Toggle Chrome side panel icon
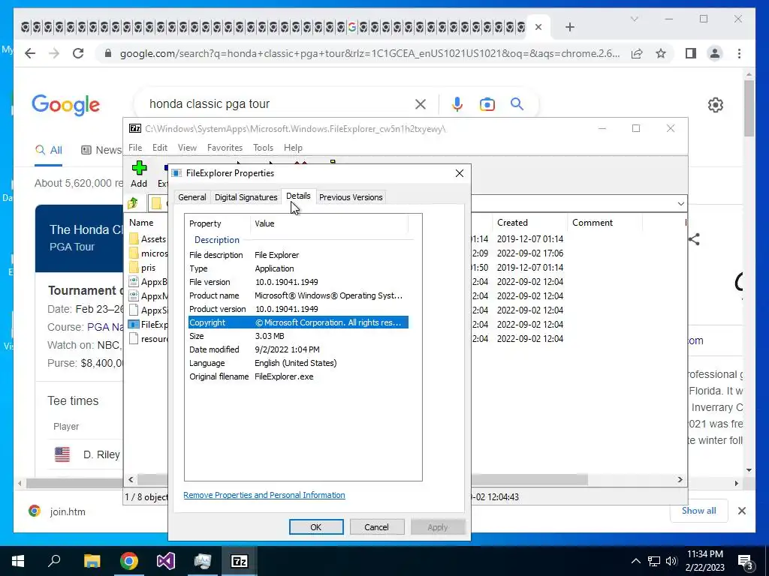 [x=691, y=53]
